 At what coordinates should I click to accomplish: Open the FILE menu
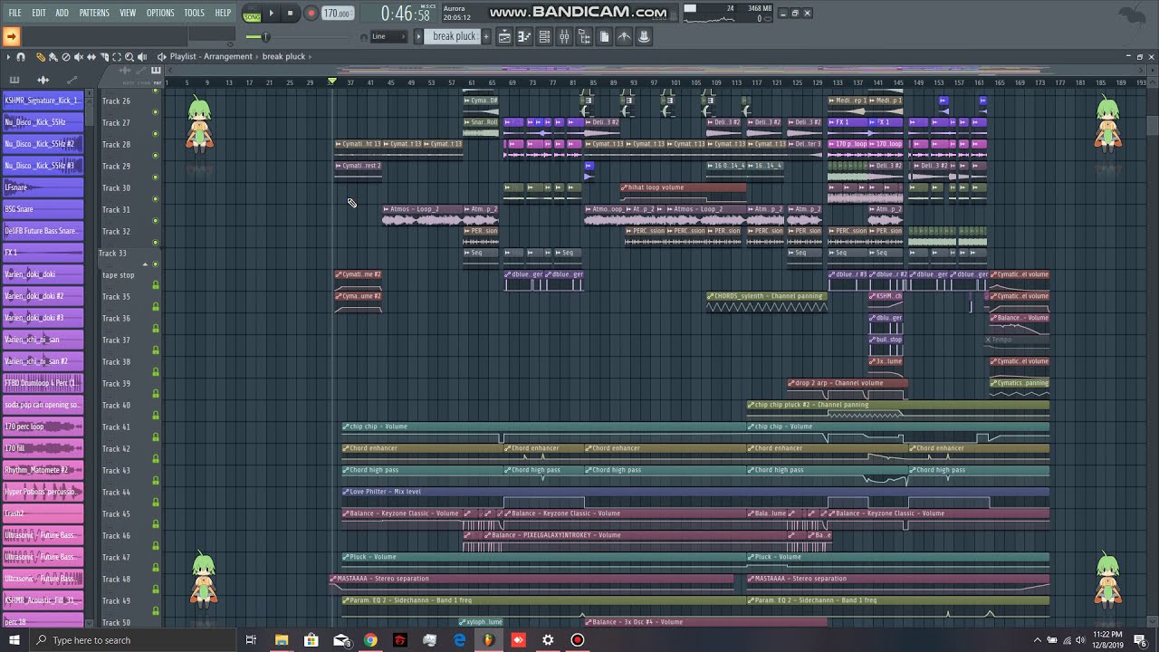point(14,13)
